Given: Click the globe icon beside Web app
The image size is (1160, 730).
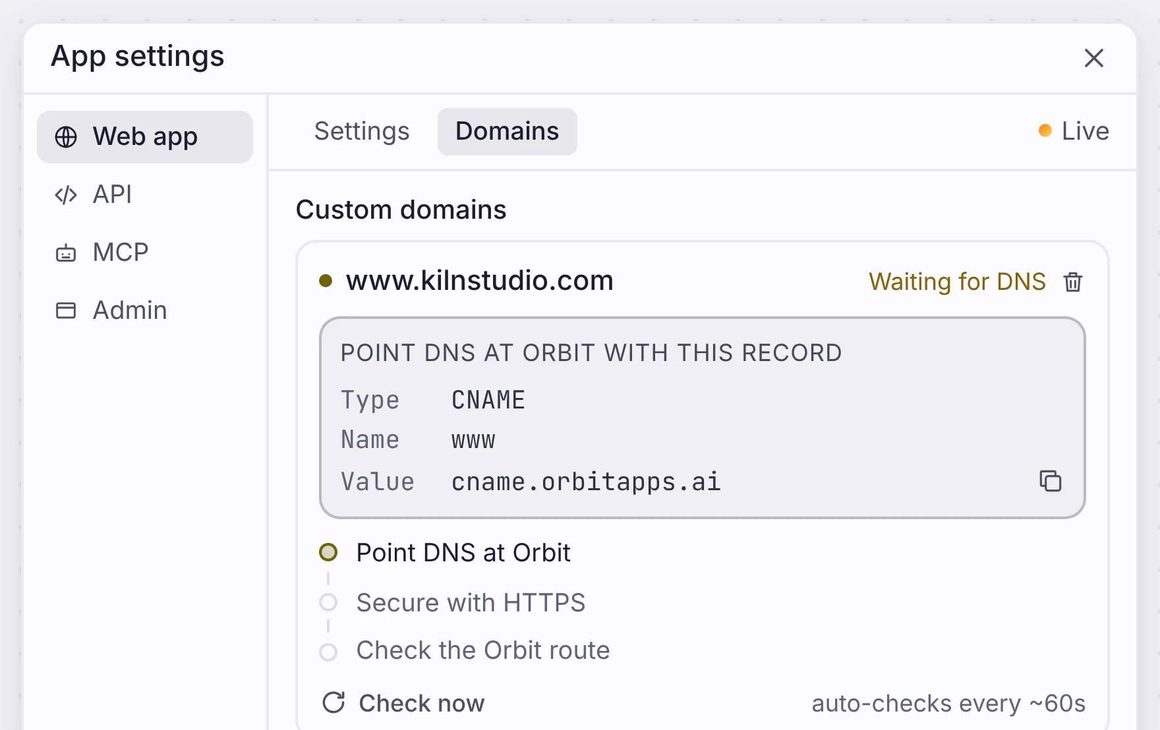Looking at the screenshot, I should pos(66,137).
